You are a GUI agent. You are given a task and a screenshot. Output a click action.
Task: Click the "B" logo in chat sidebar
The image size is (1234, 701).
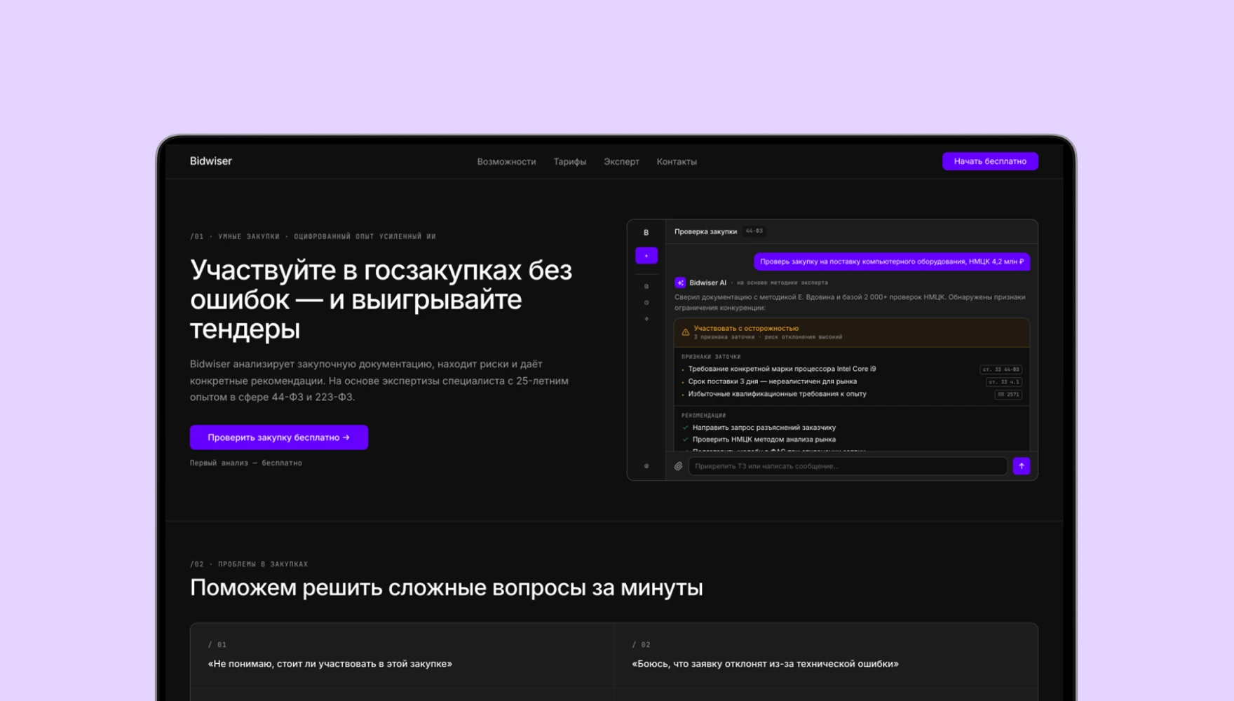click(x=646, y=233)
